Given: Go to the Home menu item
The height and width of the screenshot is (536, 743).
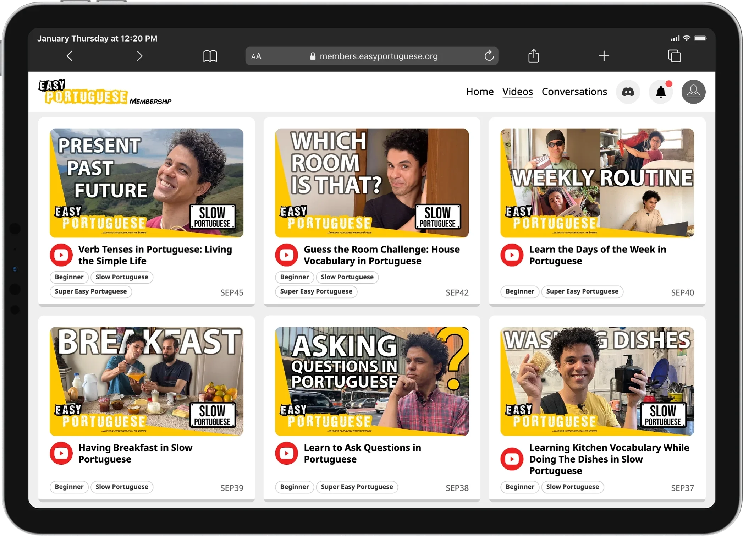Looking at the screenshot, I should click(x=480, y=92).
